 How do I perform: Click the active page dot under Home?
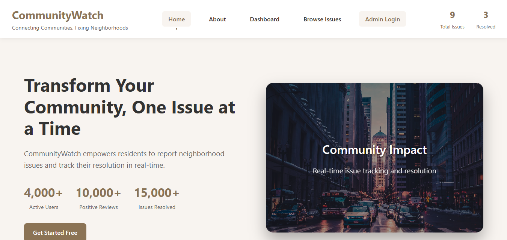[176, 28]
